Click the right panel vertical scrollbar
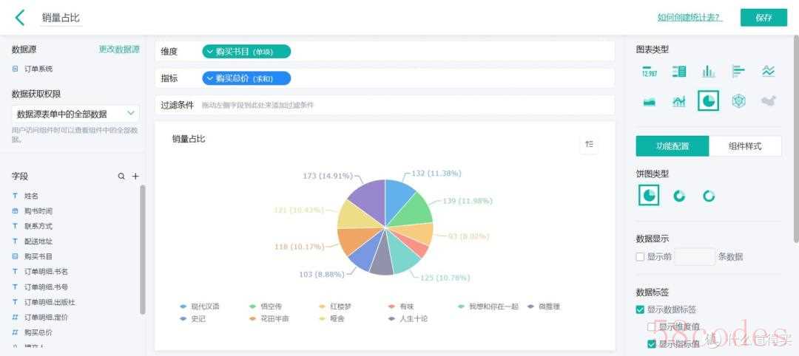The image size is (799, 356). tap(796, 137)
